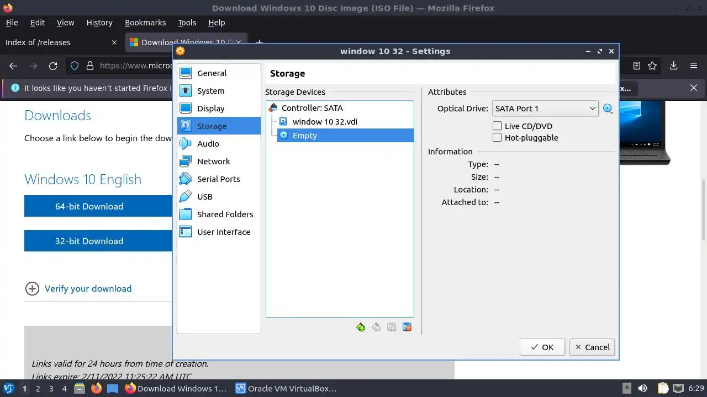Click the Firefox page vertical scrollbar
Screen dimensions: 707x397
[703, 210]
